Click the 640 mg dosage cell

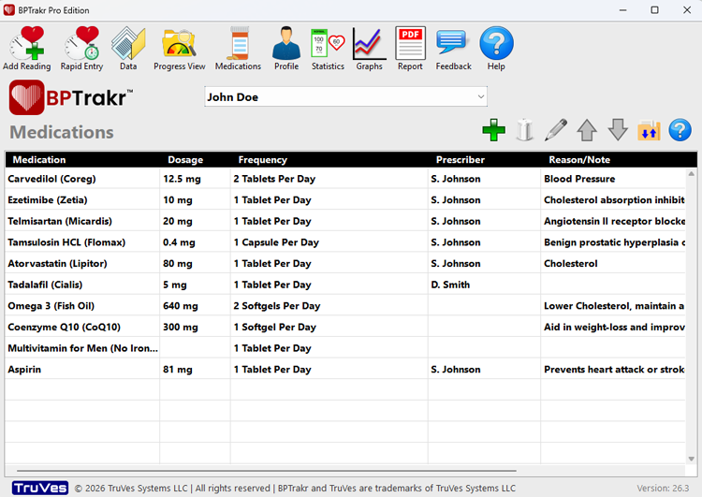pos(195,306)
